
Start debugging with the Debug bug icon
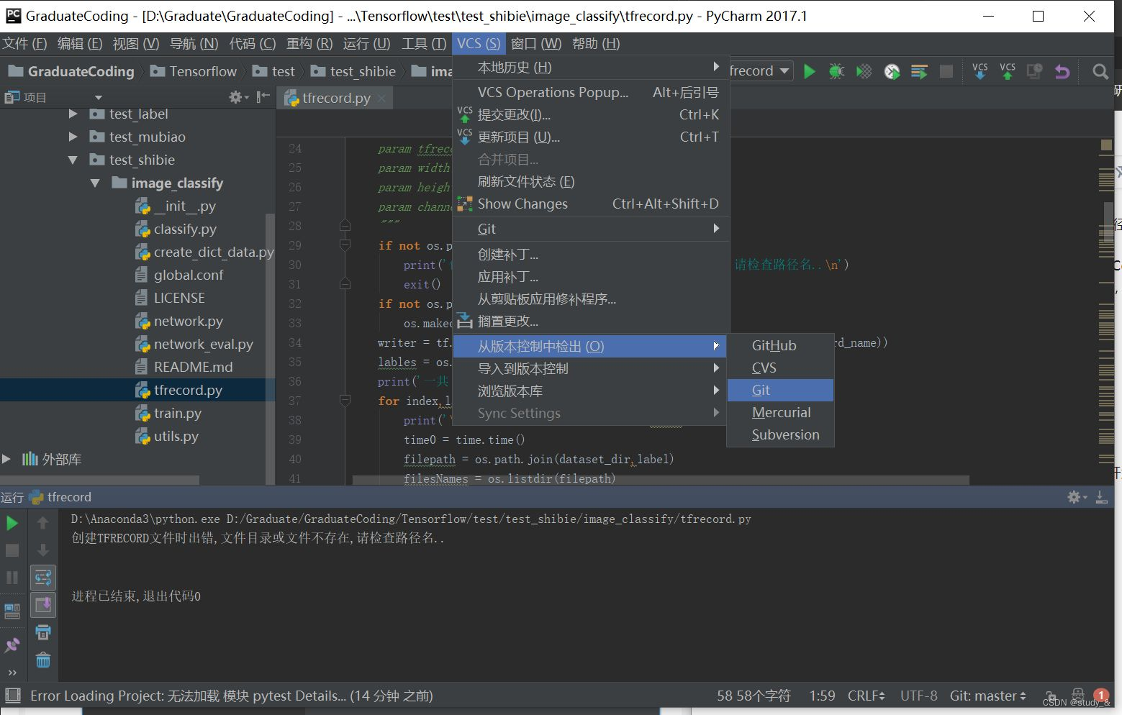tap(836, 70)
